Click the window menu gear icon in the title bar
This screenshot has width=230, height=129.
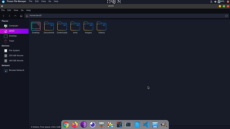(2, 6)
